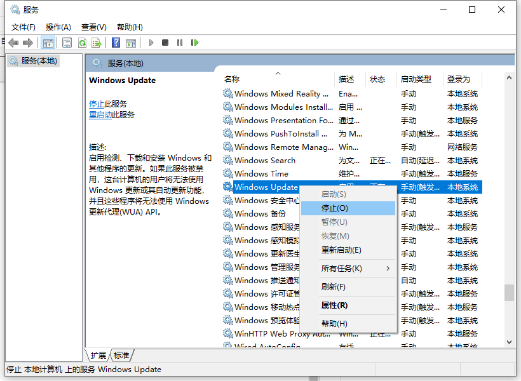Click gear icon of WinHTTP Web Proxy row
521x381 pixels.
[227, 333]
